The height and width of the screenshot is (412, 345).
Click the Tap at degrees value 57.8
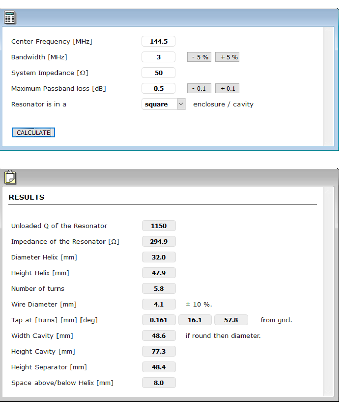231,320
